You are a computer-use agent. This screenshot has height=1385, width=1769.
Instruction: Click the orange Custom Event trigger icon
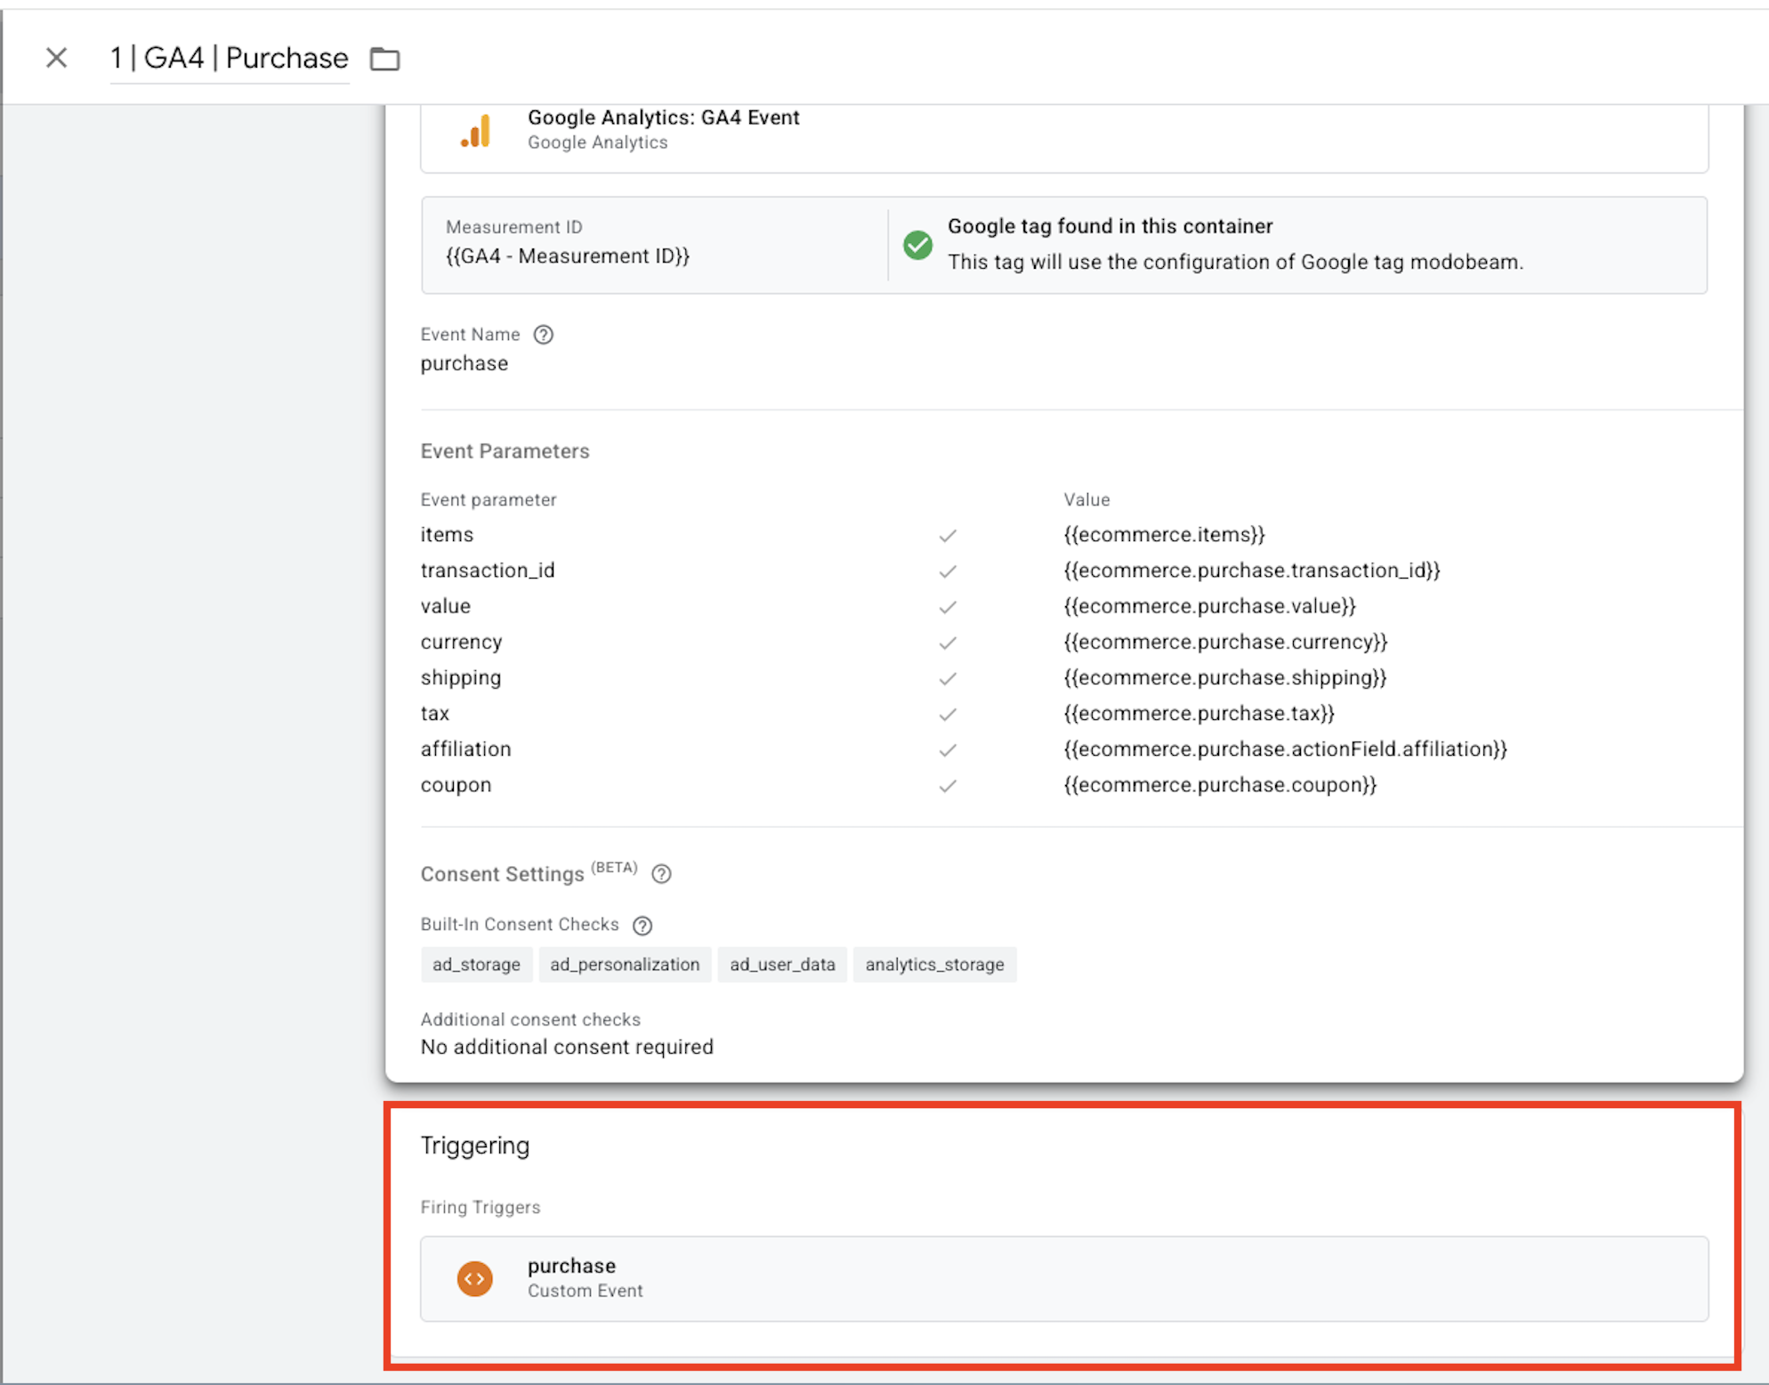[475, 1278]
